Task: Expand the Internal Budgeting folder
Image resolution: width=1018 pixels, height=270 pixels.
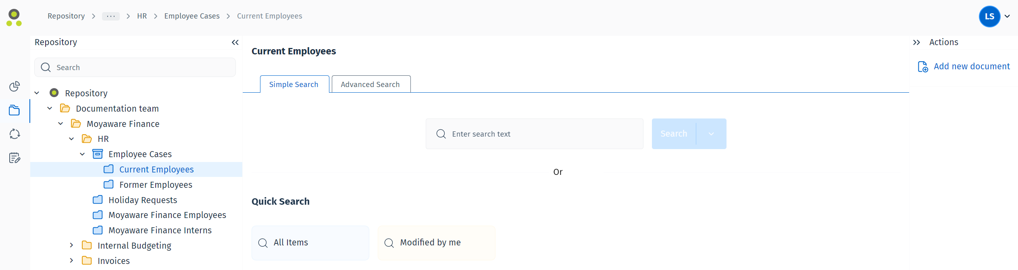Action: point(71,245)
